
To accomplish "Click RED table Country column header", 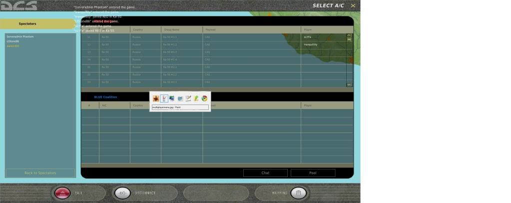I will 145,29.
